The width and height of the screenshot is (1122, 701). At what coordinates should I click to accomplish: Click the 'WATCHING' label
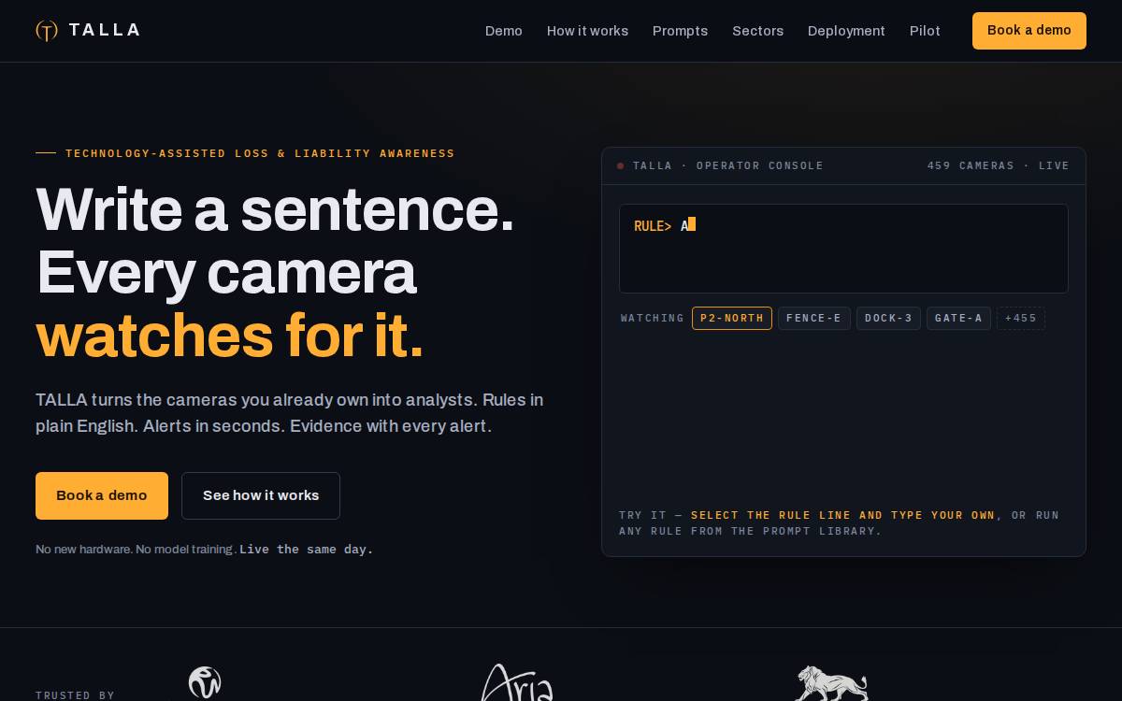coord(653,319)
